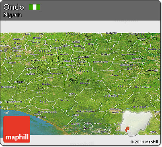Click the Ado-Ekiti map label

tap(84, 57)
